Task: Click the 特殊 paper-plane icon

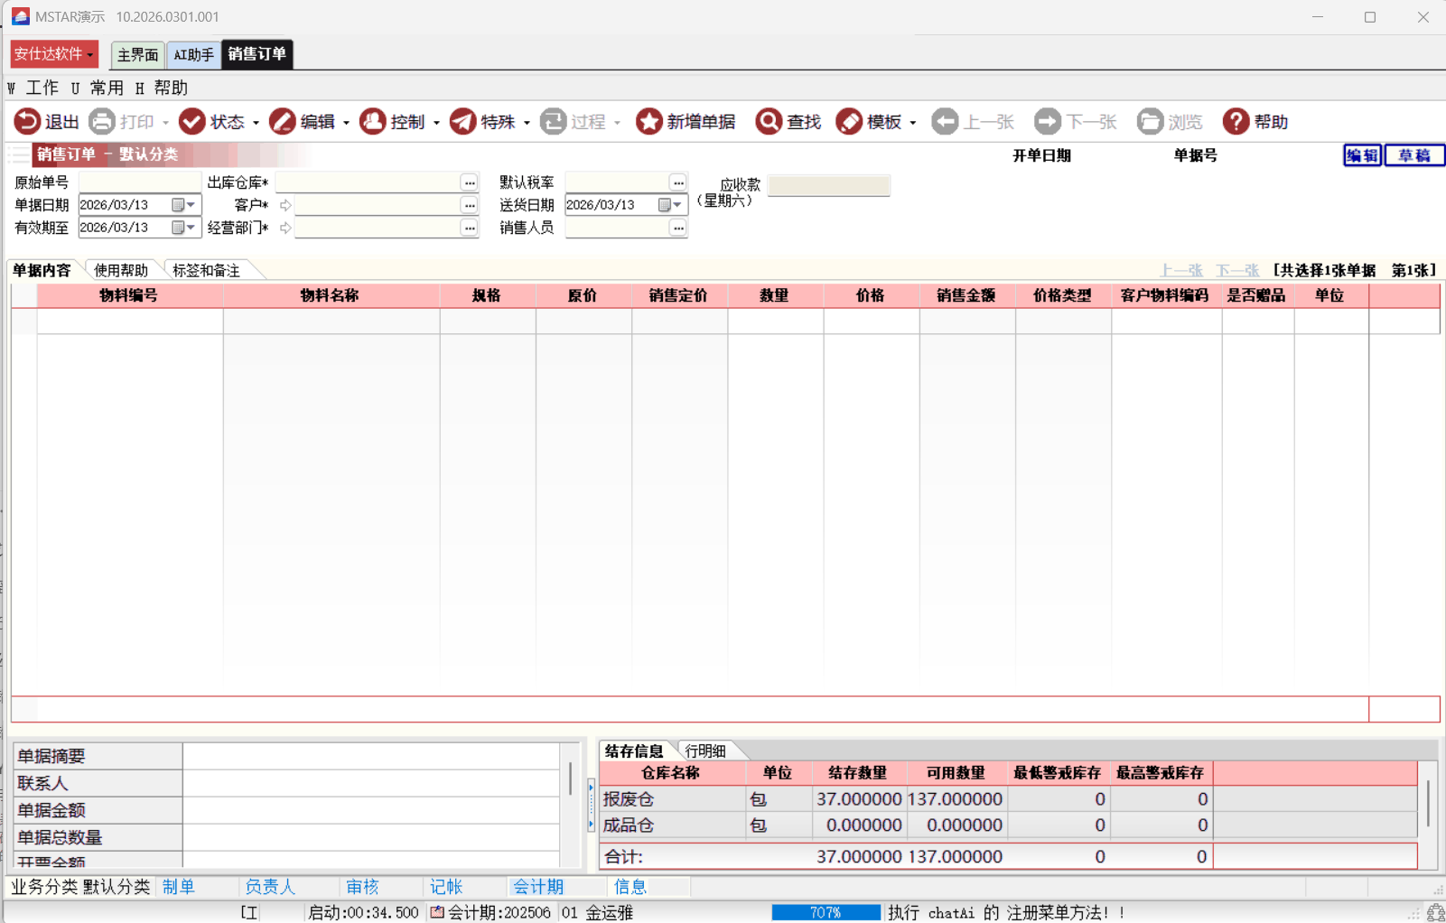Action: click(462, 121)
